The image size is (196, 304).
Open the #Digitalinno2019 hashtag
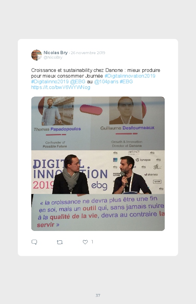point(50,82)
